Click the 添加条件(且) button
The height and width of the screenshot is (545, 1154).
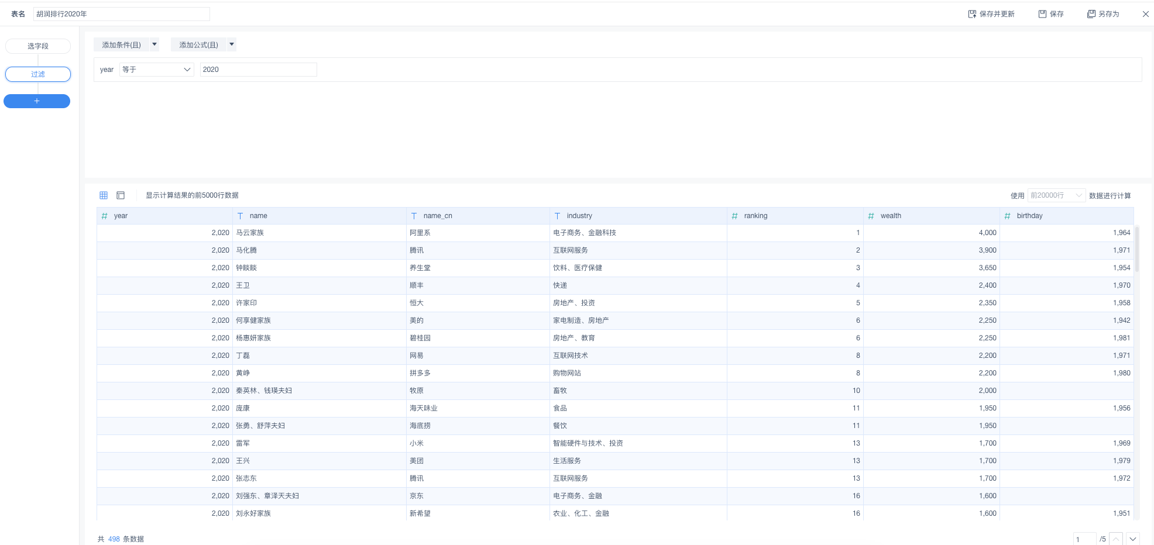click(x=121, y=45)
